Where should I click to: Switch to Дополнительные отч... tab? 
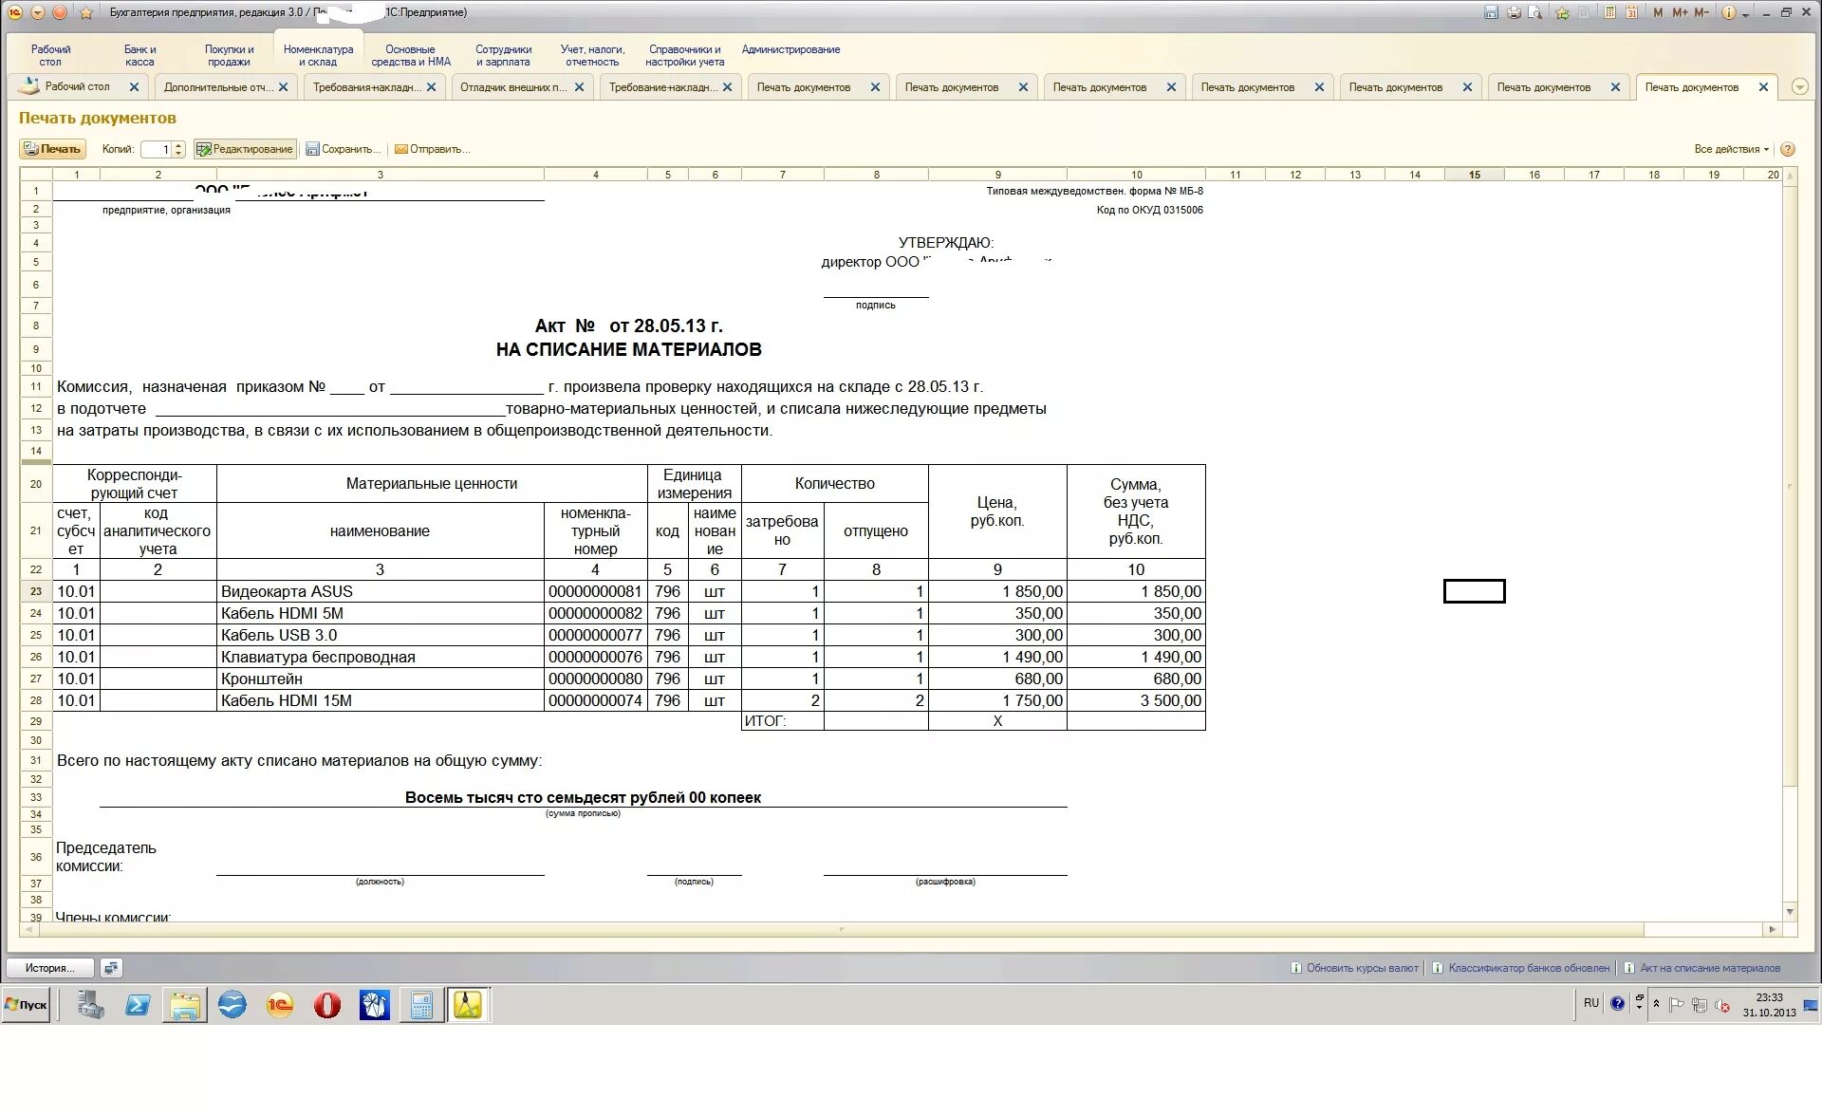[218, 87]
